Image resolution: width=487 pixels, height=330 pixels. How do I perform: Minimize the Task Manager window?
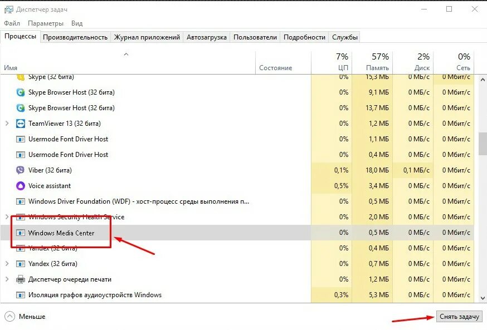click(x=424, y=9)
